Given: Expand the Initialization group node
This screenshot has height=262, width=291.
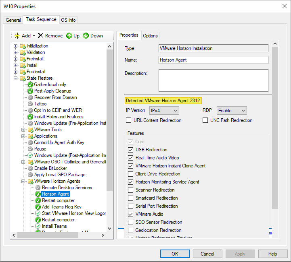Looking at the screenshot, I should (x=16, y=46).
